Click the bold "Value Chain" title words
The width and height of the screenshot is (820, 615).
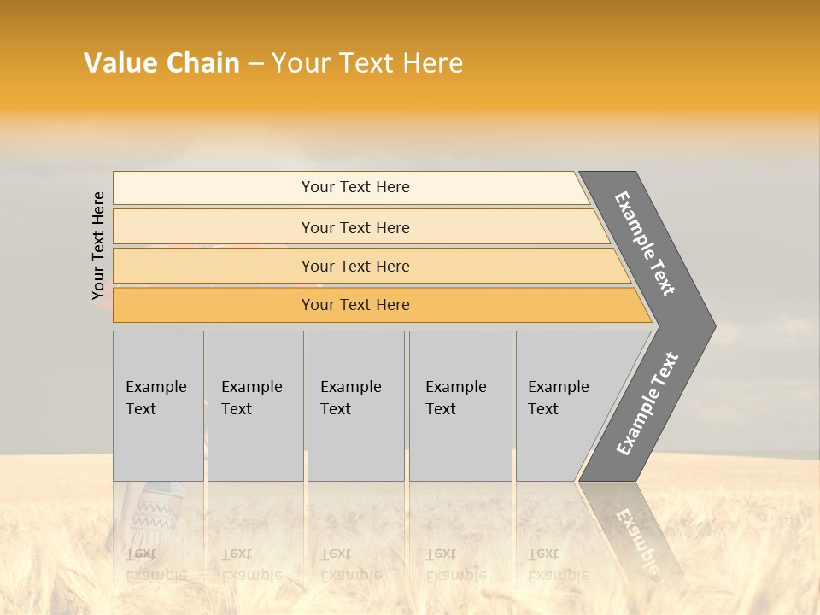[161, 63]
